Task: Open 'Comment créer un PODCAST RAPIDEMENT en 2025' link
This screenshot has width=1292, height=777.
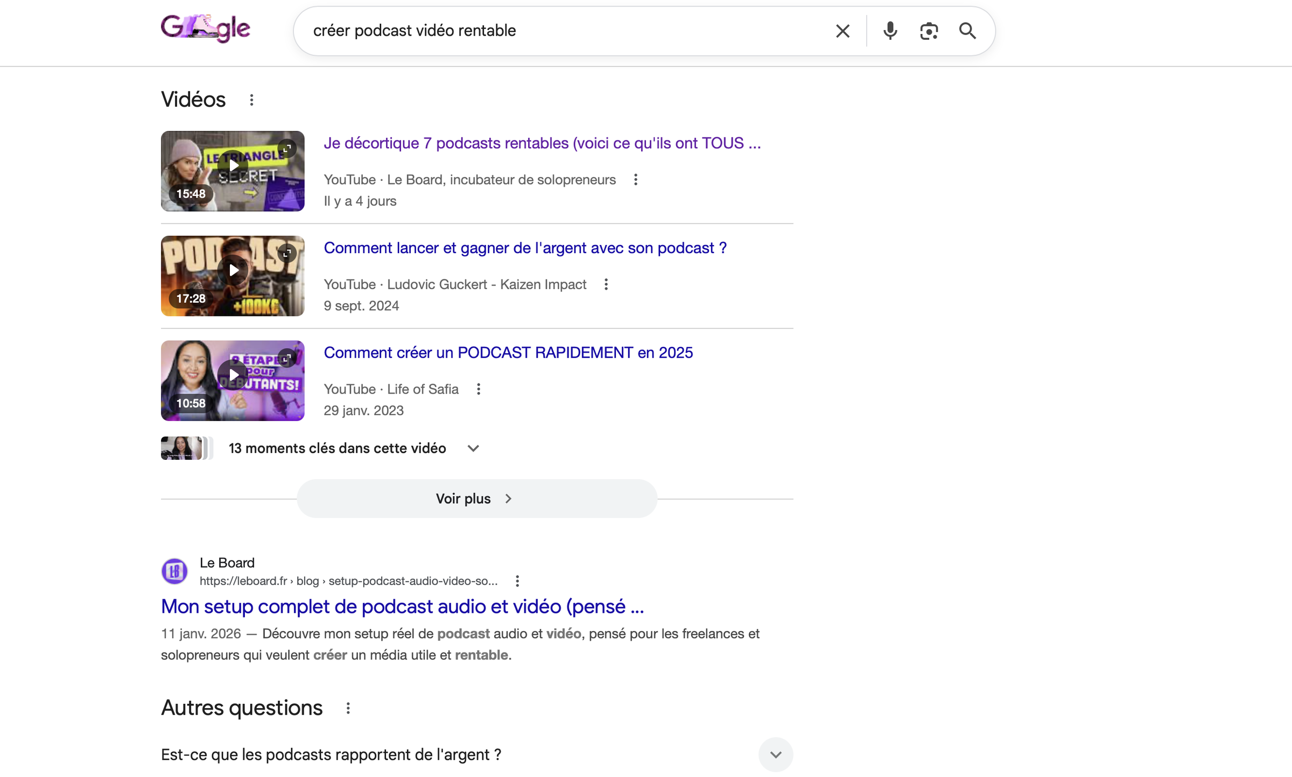Action: (x=508, y=353)
